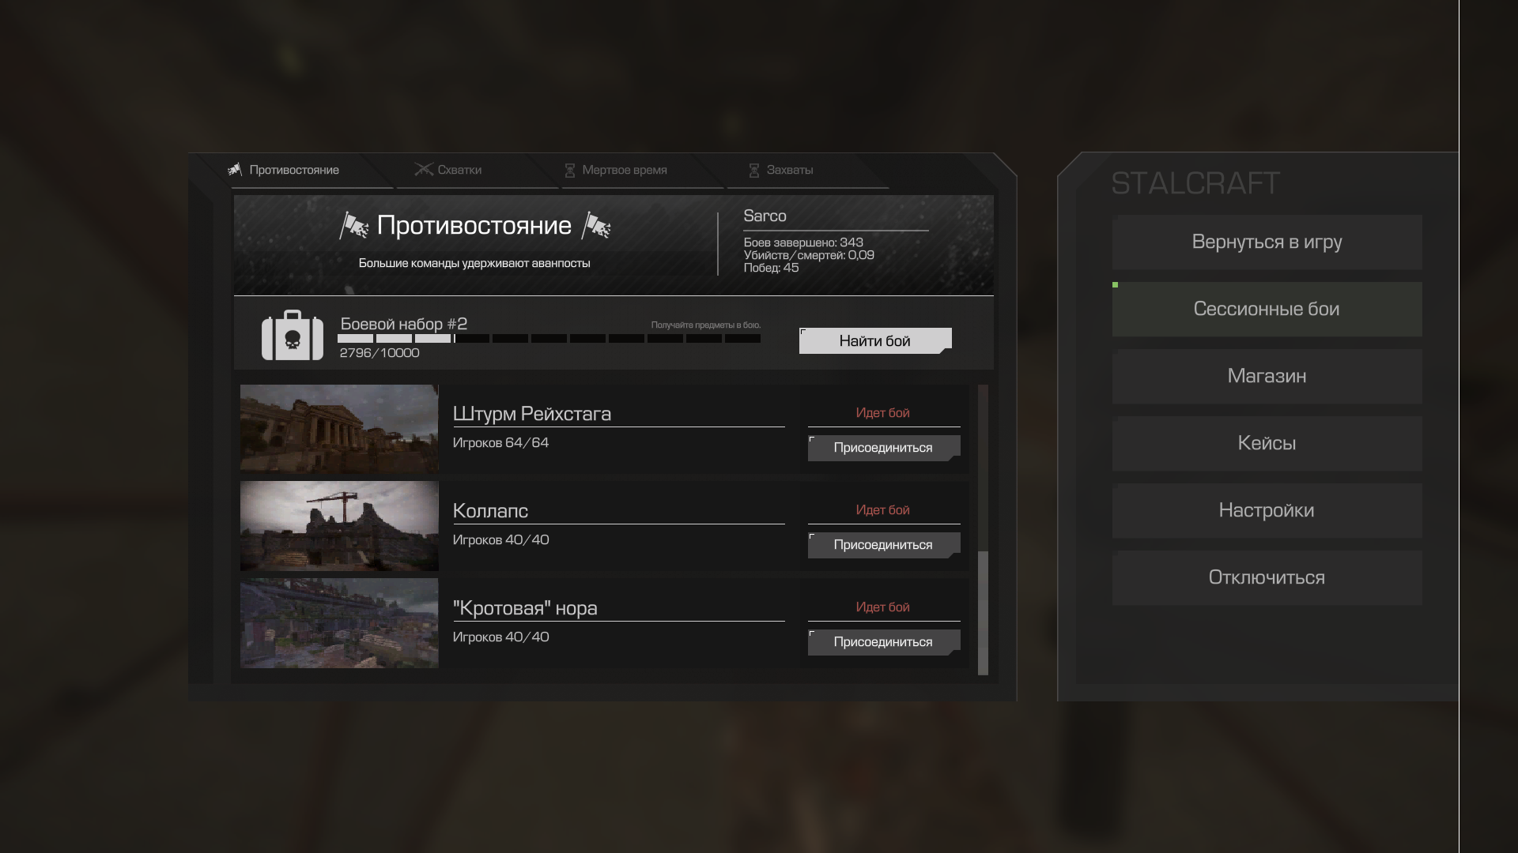Click the "Кротовая" нора map thumbnail
Screen dimensions: 1518x853
point(339,623)
